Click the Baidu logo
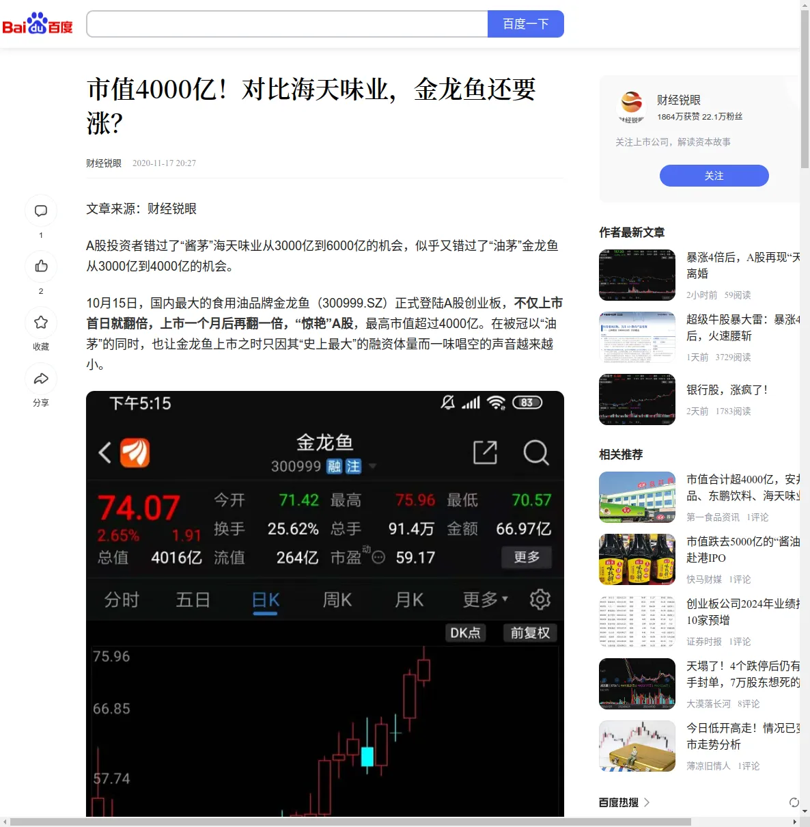810x827 pixels. (38, 24)
